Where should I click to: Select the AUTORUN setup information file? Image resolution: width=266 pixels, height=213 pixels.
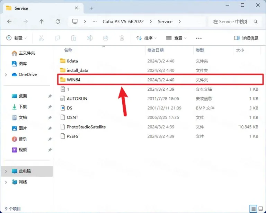pyautogui.click(x=160, y=98)
